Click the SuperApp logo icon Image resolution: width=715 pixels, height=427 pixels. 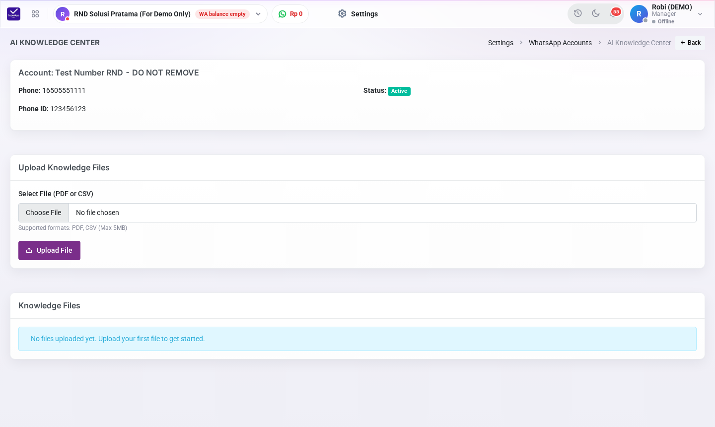(x=13, y=14)
